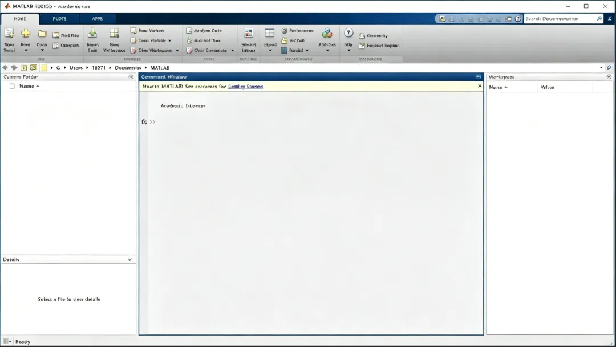Click the New Script icon
The height and width of the screenshot is (347, 616).
coord(9,34)
